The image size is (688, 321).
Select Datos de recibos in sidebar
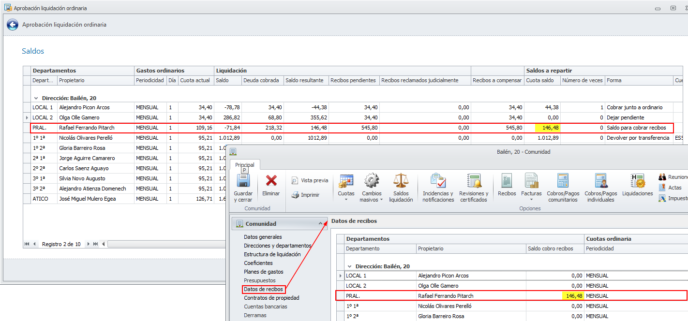(x=263, y=289)
